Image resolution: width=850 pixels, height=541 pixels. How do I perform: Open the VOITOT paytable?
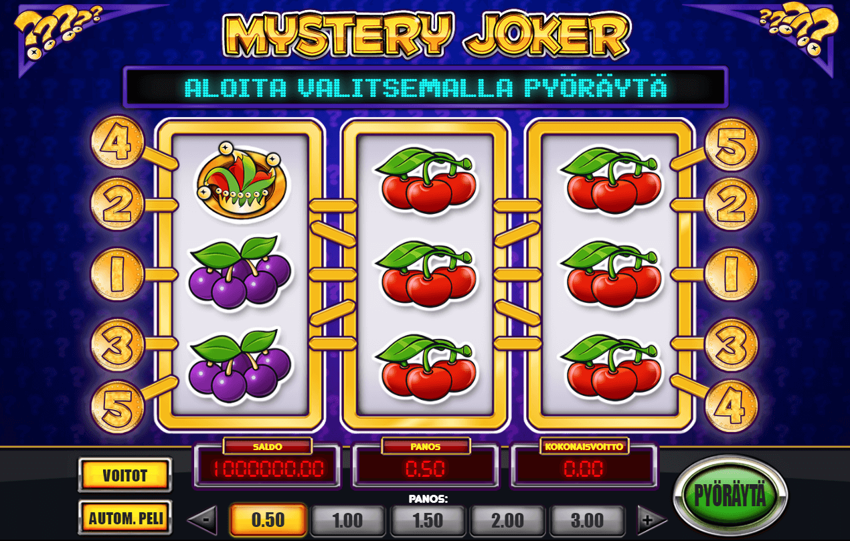pos(124,475)
